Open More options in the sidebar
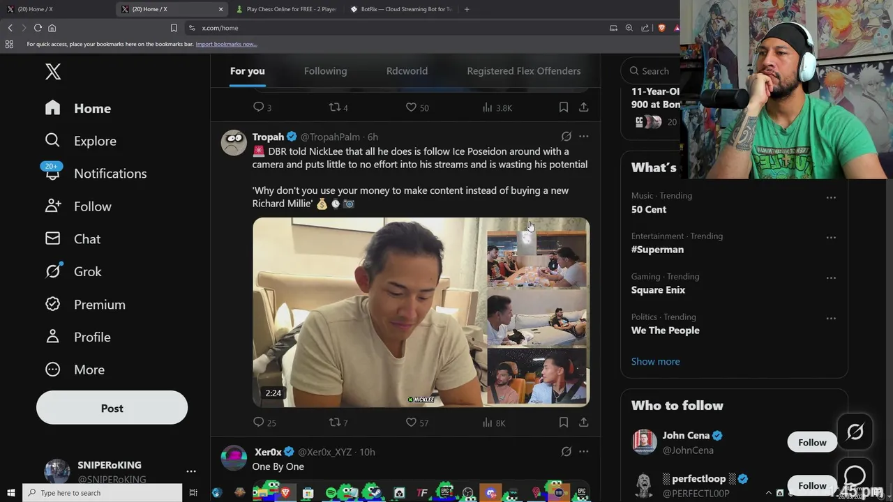Image resolution: width=893 pixels, height=502 pixels. point(75,370)
